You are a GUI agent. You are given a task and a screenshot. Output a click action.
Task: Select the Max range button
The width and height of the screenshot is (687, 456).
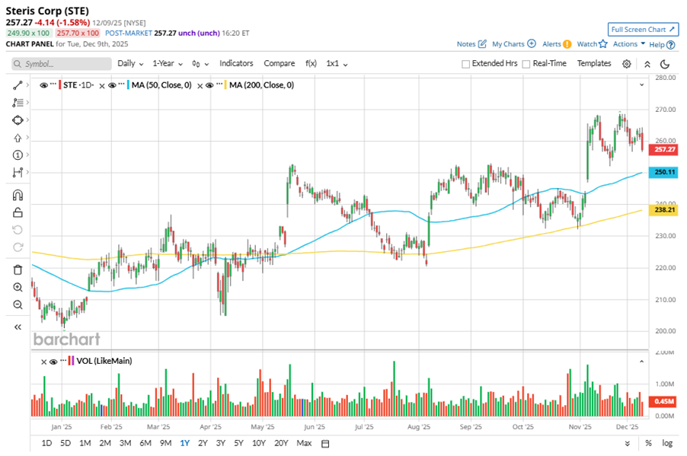pyautogui.click(x=304, y=443)
